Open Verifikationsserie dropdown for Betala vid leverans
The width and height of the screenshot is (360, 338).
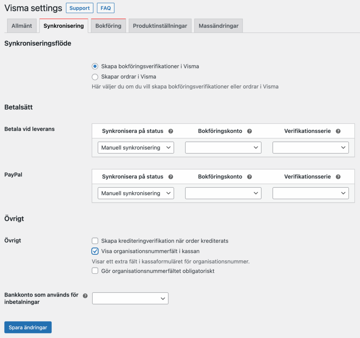pos(310,147)
